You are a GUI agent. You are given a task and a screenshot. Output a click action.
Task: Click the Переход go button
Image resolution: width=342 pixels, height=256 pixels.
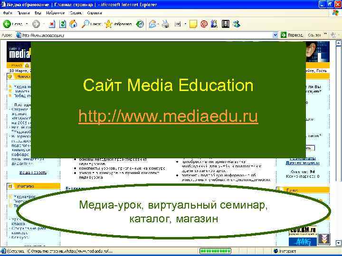[x=292, y=35]
